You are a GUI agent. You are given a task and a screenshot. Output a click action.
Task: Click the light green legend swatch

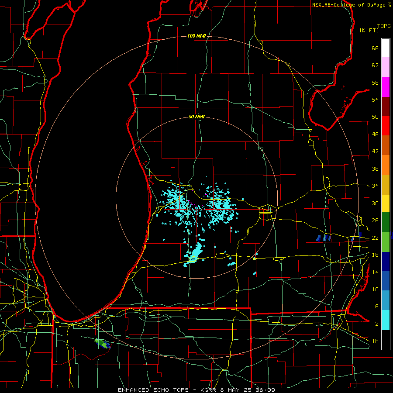[x=386, y=242]
